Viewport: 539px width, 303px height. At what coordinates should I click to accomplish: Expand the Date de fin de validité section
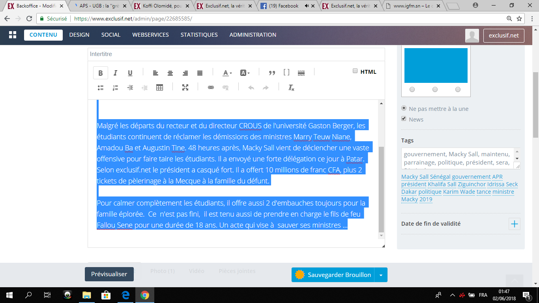coord(514,224)
